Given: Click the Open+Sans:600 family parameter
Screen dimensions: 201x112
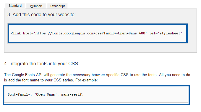Looking at the screenshot, I should coord(132,34).
